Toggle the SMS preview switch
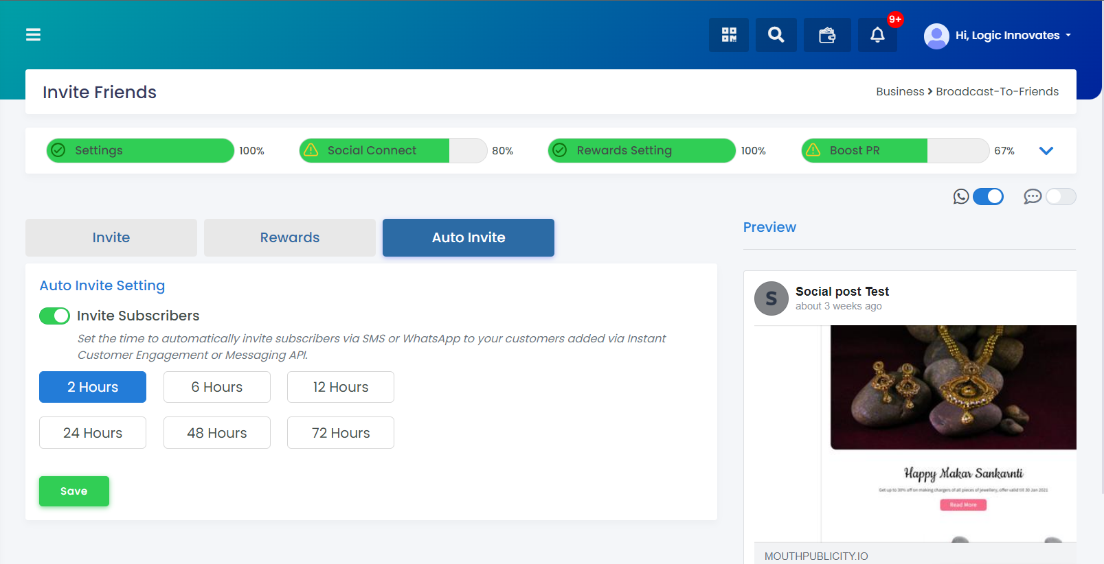Image resolution: width=1104 pixels, height=564 pixels. [1061, 197]
